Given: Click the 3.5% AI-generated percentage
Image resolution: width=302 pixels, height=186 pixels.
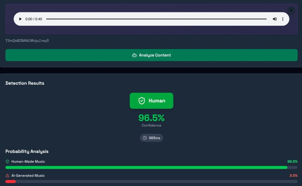Looking at the screenshot, I should [x=293, y=175].
